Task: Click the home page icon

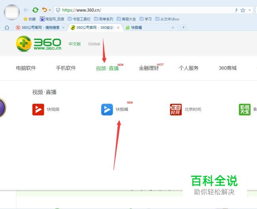Action: point(7,28)
